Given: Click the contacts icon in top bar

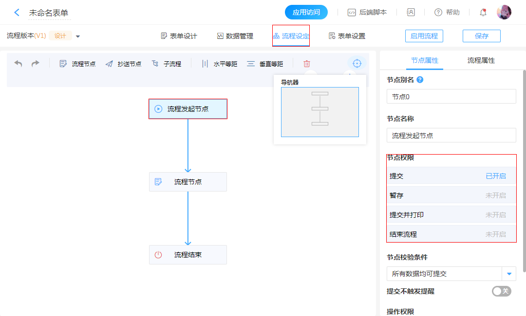Looking at the screenshot, I should click(411, 13).
